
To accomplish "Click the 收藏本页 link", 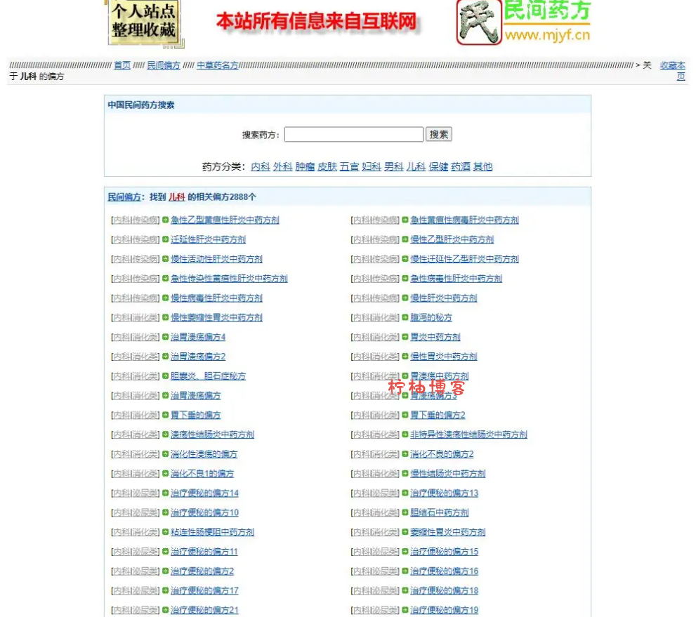I will click(672, 69).
